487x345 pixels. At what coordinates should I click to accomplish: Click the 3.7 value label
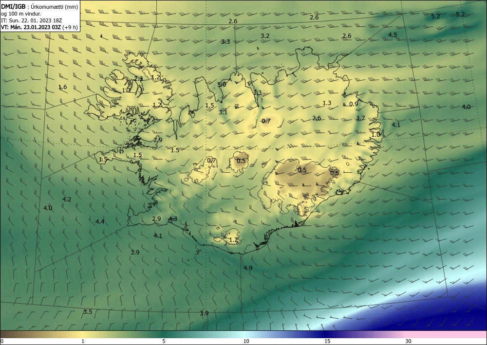(360, 118)
